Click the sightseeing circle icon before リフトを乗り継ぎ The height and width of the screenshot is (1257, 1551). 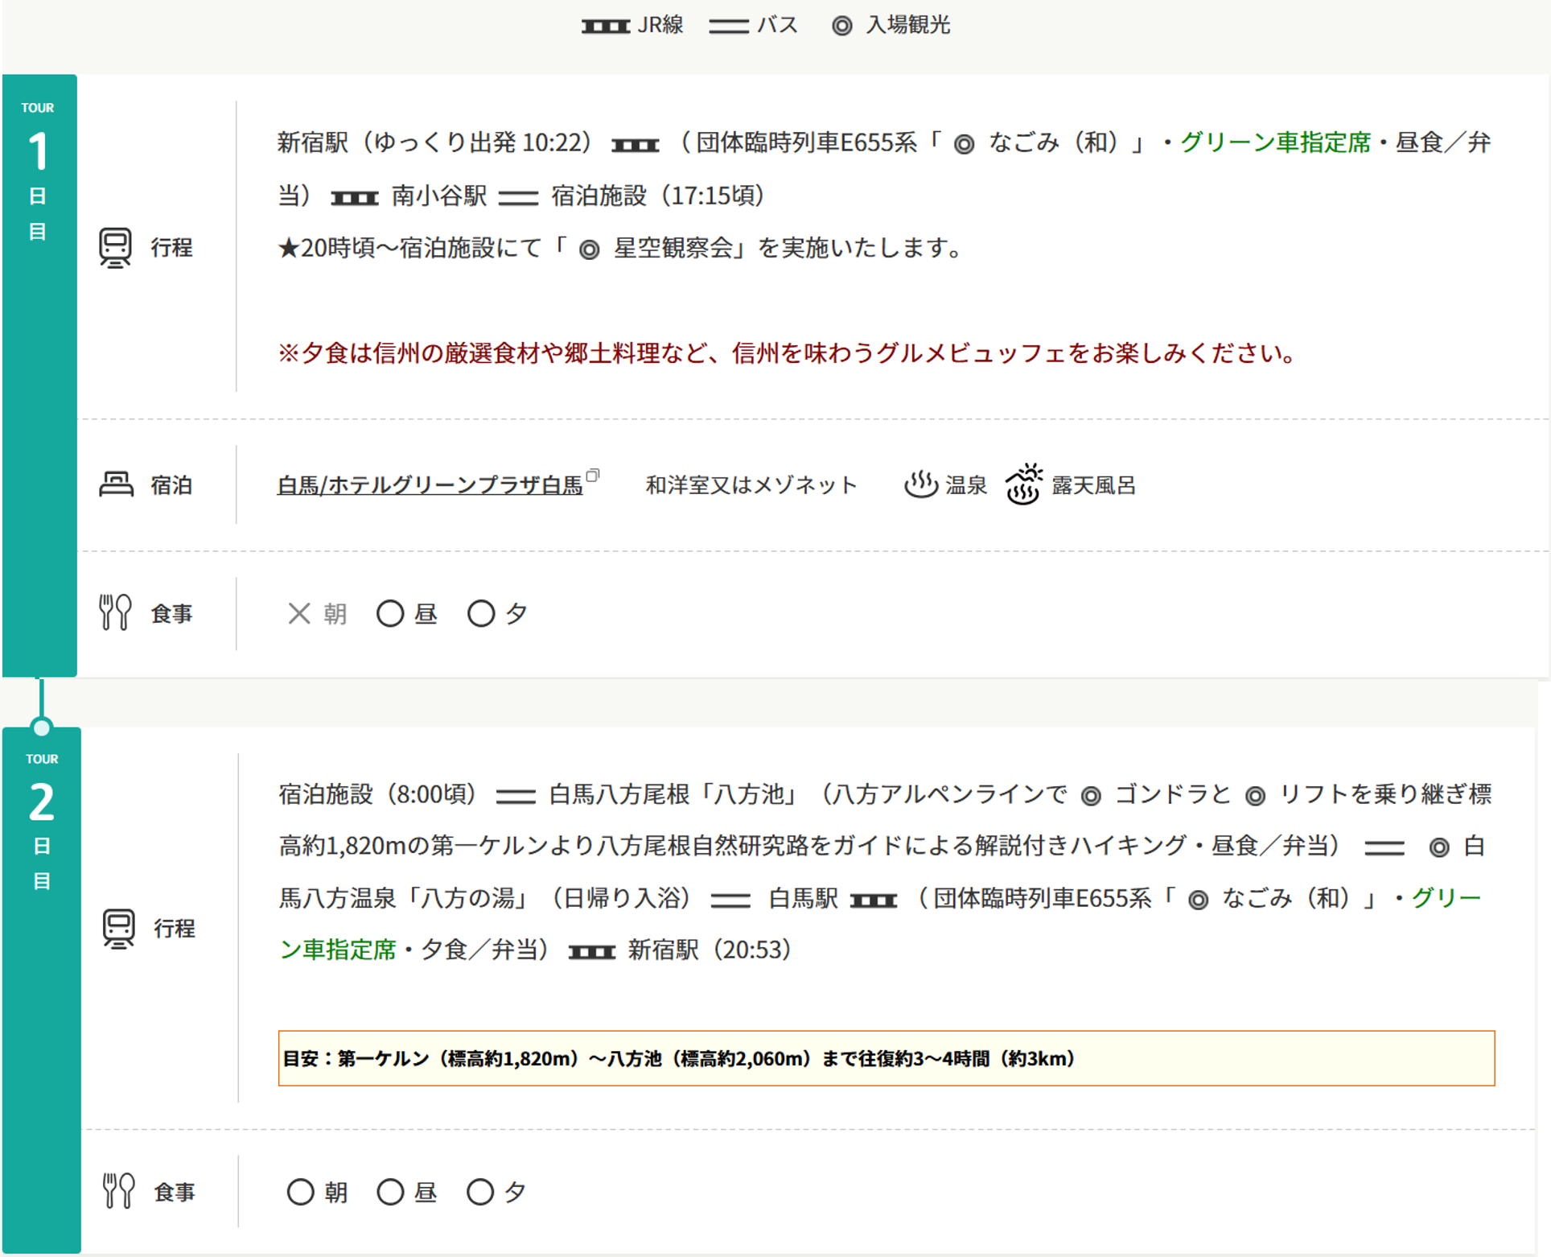[x=1255, y=796]
